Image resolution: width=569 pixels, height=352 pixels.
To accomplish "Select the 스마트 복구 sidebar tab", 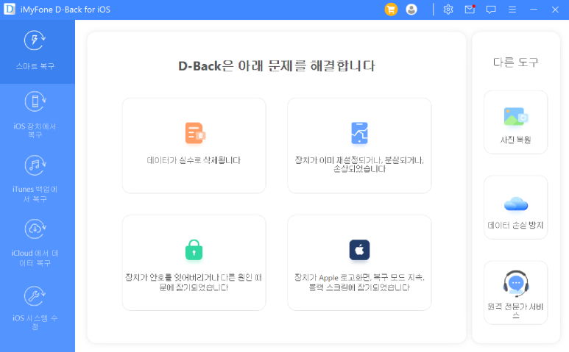I will click(38, 51).
